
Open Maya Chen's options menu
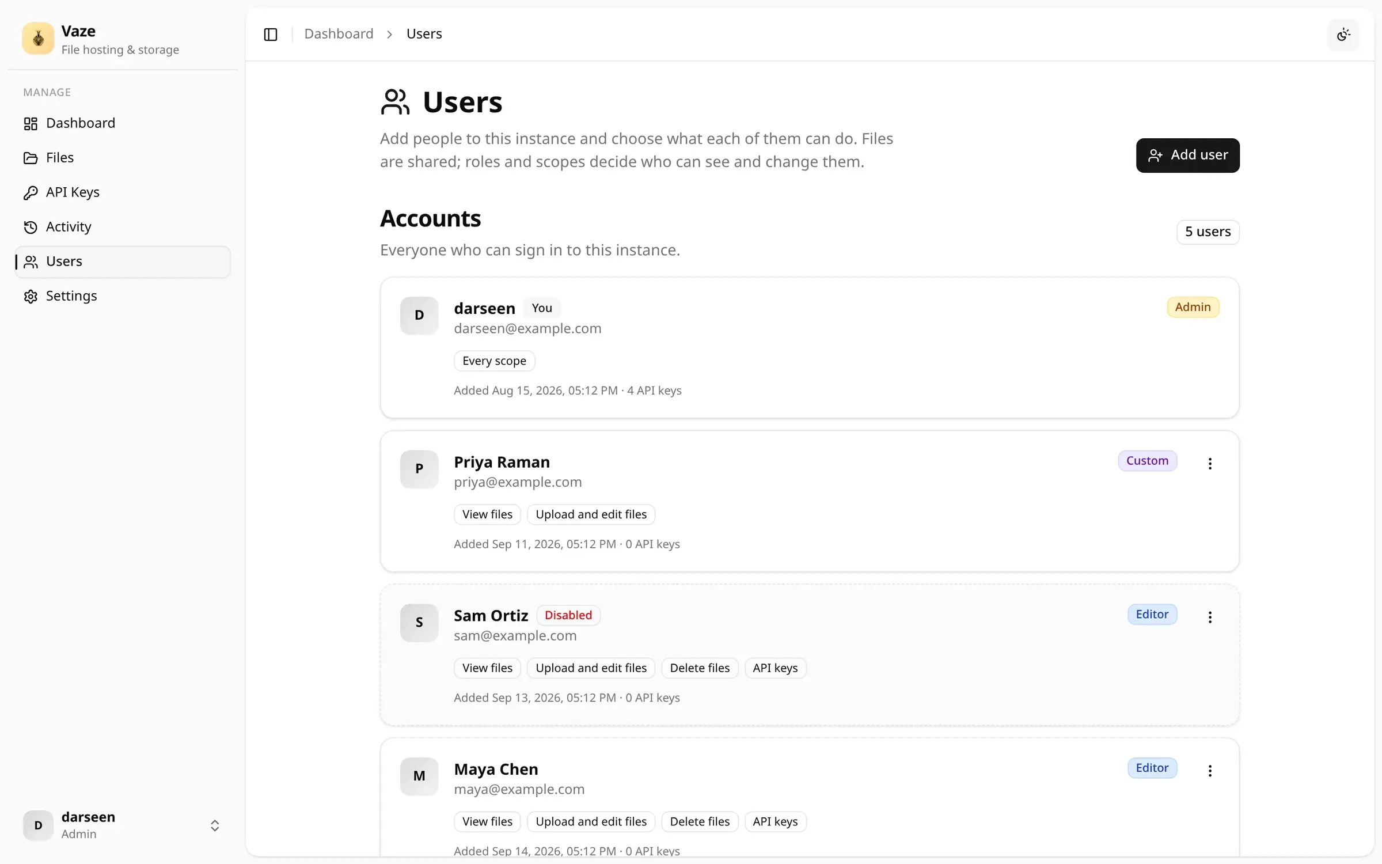[1210, 771]
